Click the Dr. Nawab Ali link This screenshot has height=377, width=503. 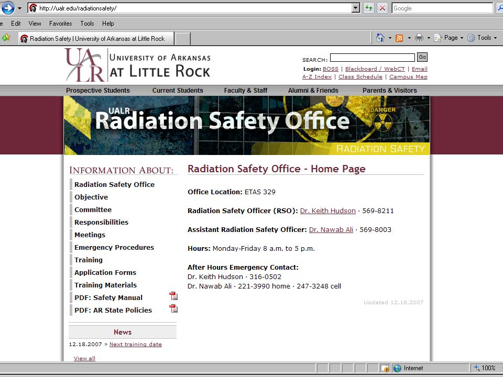[331, 230]
